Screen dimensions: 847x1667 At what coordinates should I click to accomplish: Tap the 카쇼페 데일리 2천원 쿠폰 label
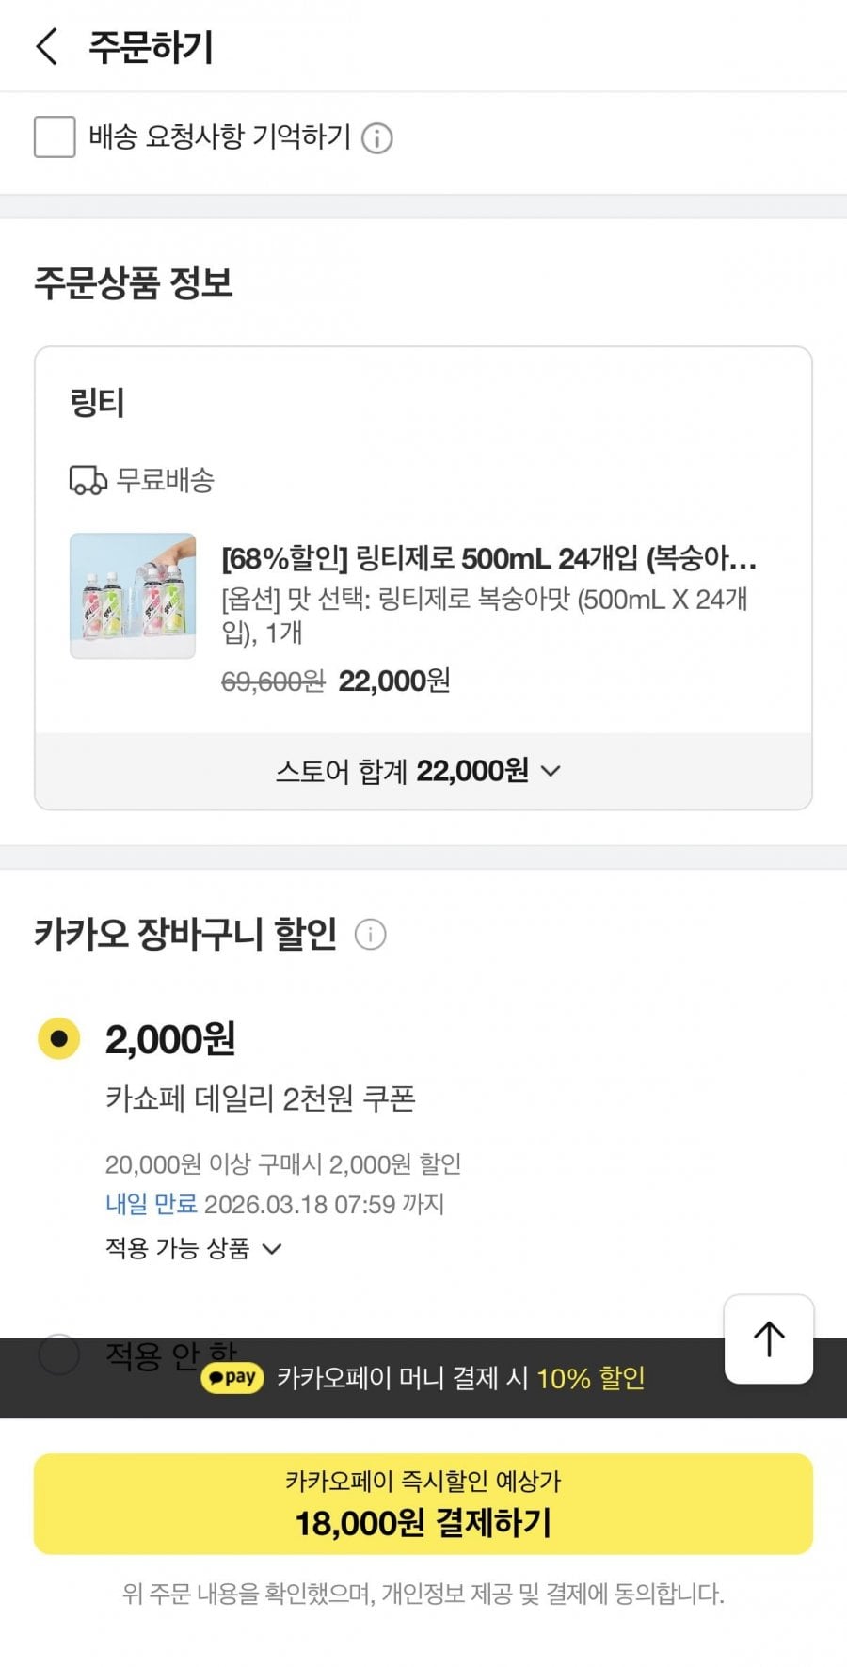[261, 1098]
